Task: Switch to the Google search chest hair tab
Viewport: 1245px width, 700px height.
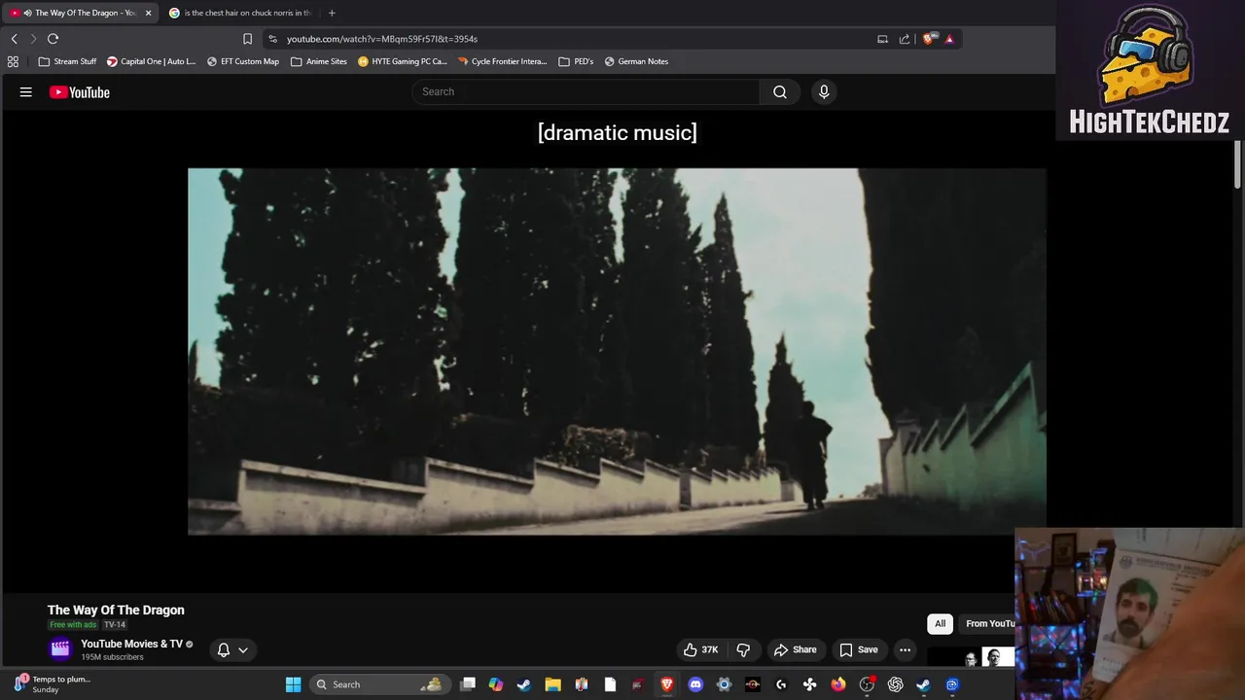Action: 239,13
